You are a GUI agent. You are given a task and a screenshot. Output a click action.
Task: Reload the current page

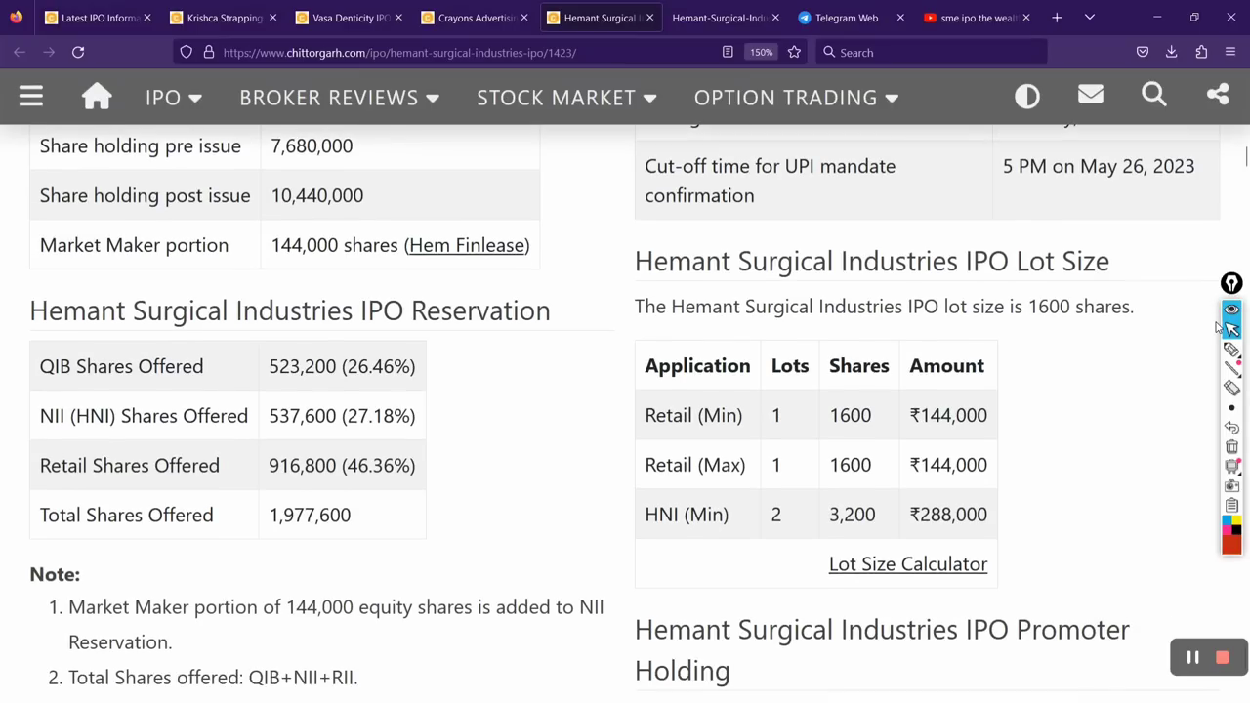pyautogui.click(x=78, y=52)
